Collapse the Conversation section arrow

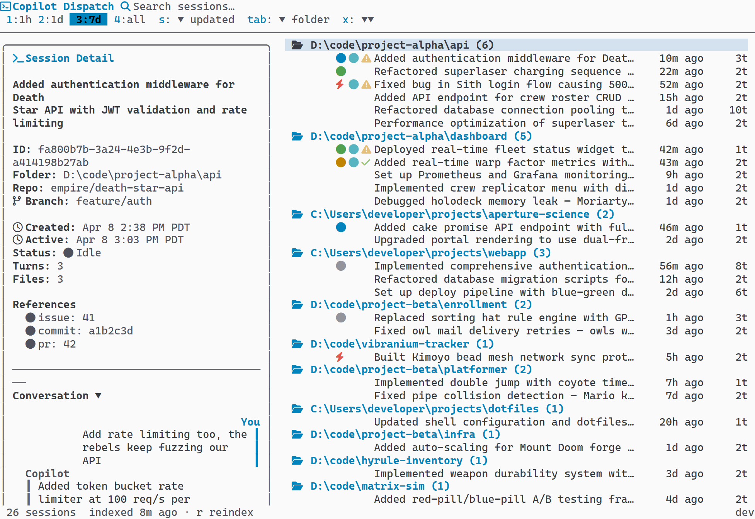(98, 395)
